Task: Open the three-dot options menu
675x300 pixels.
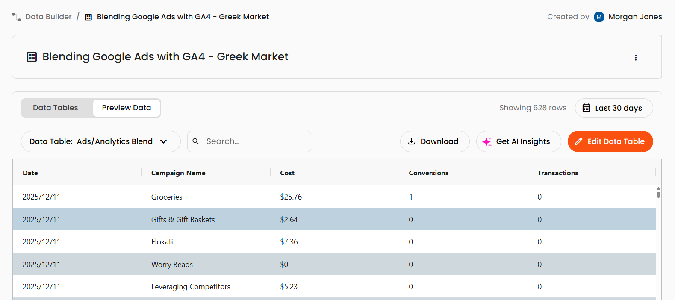Action: point(635,57)
